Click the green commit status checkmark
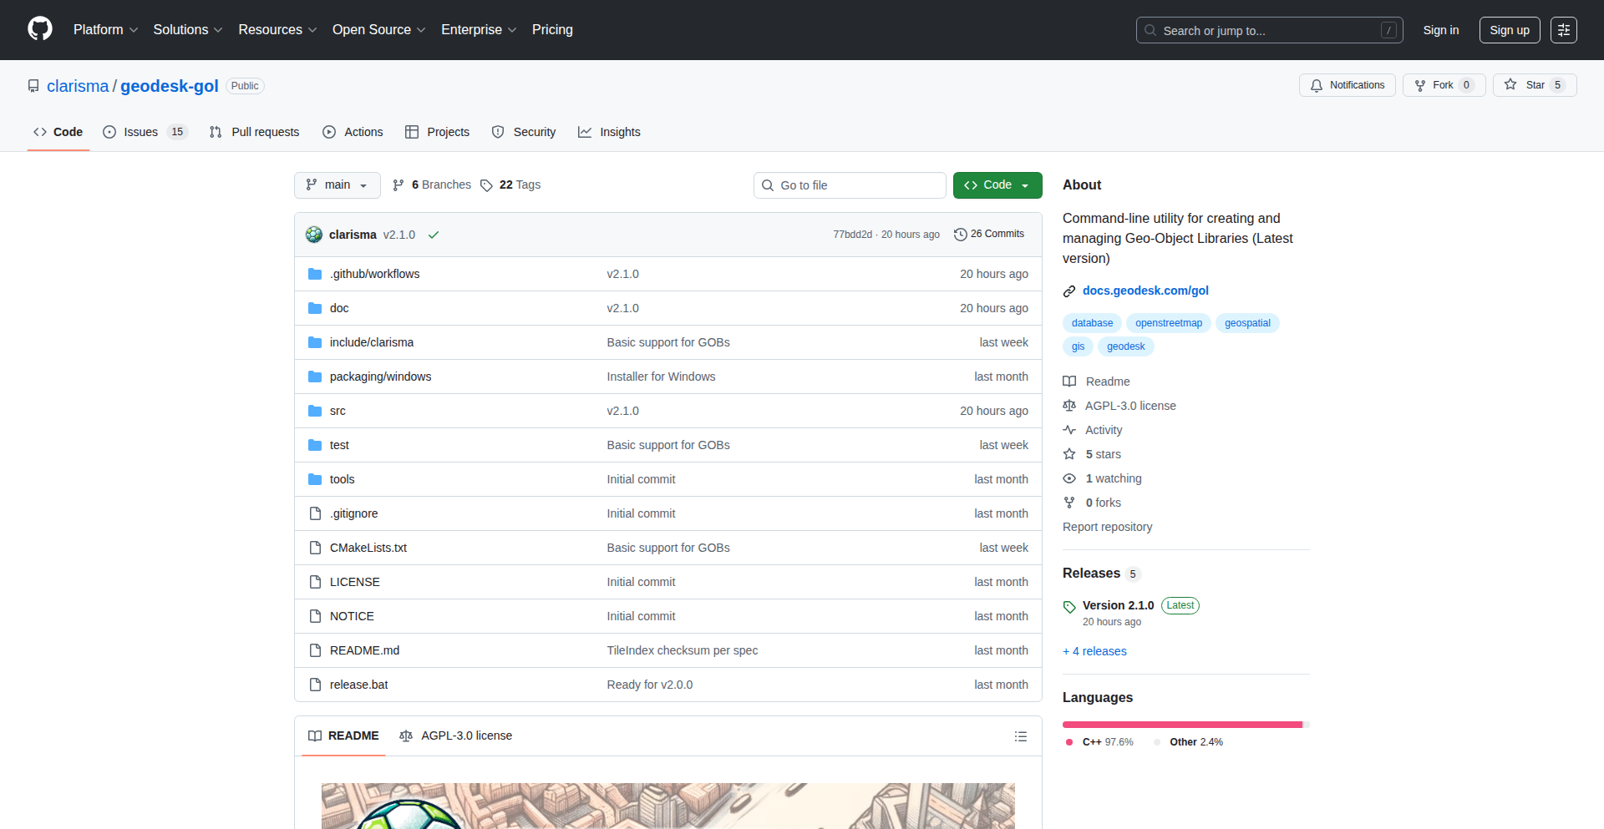 pos(434,235)
